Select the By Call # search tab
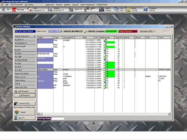Screen dimensions: 187x140 [x=25, y=70]
